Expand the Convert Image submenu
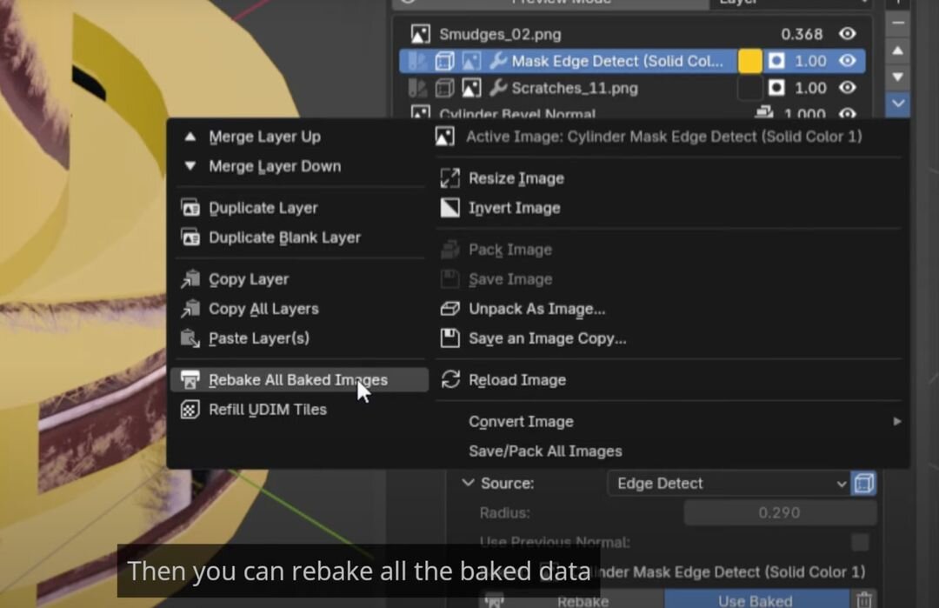The image size is (939, 608). [669, 422]
